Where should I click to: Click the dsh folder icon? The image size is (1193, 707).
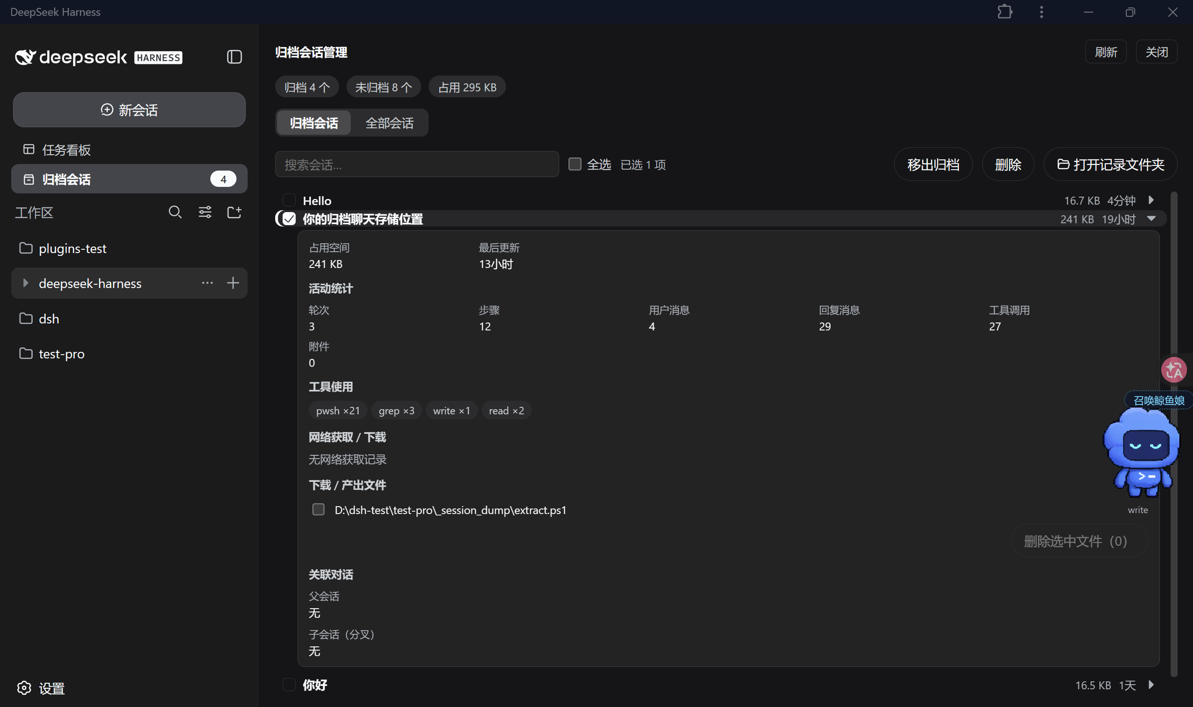[26, 318]
